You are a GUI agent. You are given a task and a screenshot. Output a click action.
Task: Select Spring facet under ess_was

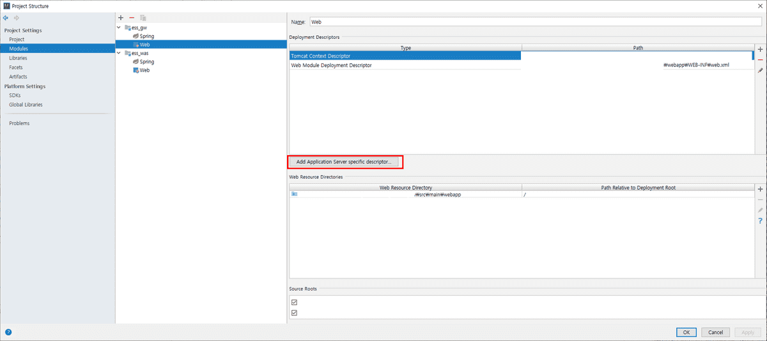(146, 62)
